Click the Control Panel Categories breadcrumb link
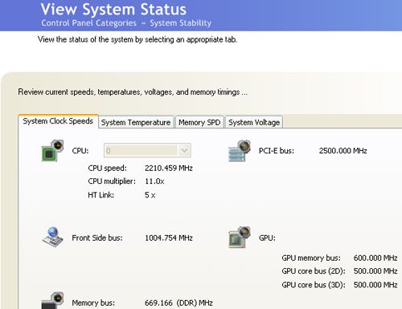Image resolution: width=402 pixels, height=309 pixels. pos(89,23)
